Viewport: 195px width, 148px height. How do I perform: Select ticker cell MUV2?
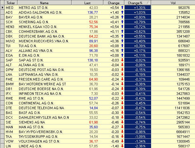pyautogui.click(x=10, y=41)
